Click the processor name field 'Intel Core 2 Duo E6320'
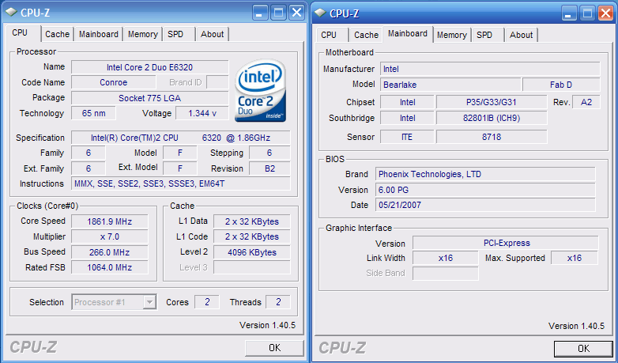The height and width of the screenshot is (363, 618). 150,67
